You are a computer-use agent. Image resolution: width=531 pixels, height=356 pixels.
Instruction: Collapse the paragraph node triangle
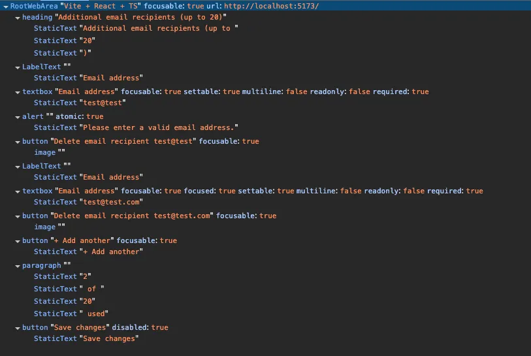17,267
